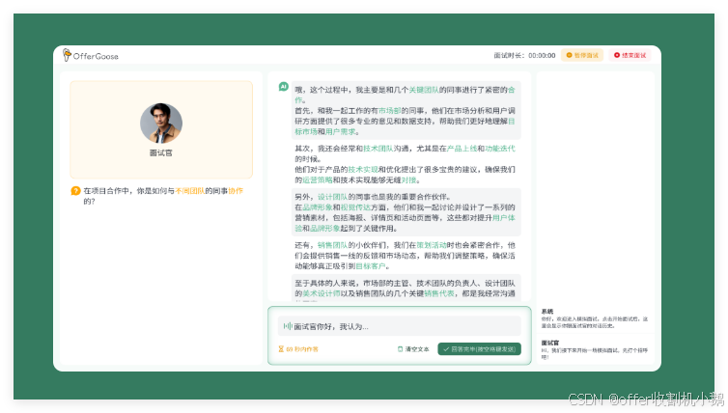This screenshot has height=413, width=728.
Task: Click the voice waveform icon in input
Action: tap(288, 326)
